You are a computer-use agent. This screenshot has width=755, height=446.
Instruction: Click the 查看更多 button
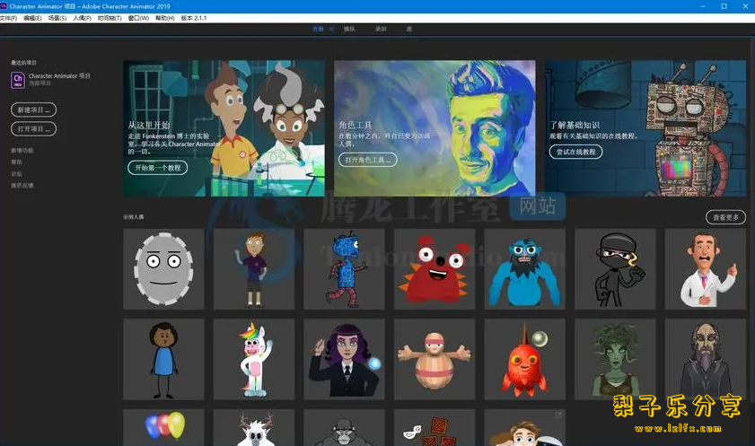point(725,217)
